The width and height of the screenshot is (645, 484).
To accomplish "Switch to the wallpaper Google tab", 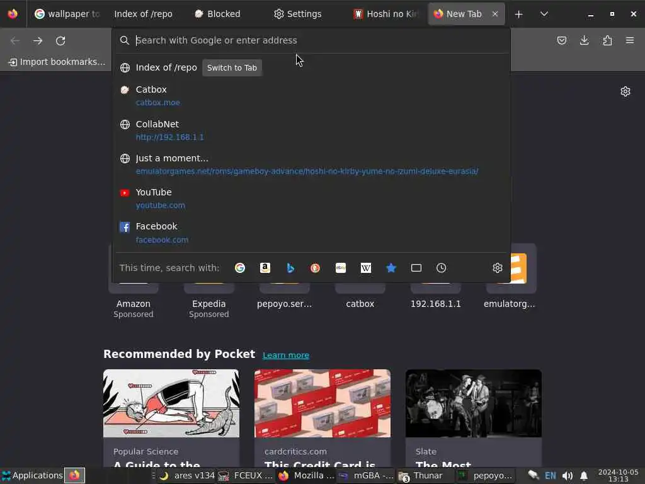I will tap(67, 14).
